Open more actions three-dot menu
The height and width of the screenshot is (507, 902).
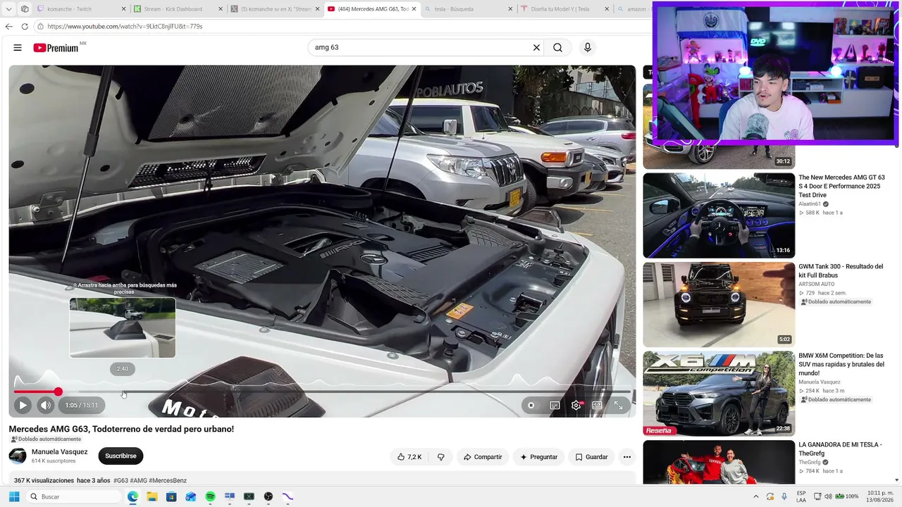[626, 457]
